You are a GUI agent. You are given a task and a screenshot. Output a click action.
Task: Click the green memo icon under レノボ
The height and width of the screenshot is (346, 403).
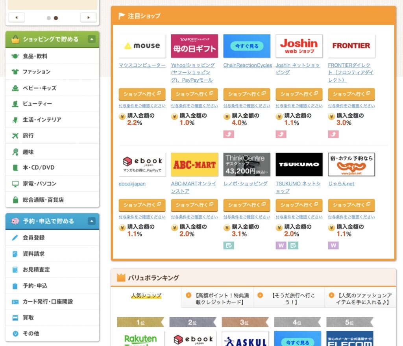[x=229, y=245]
